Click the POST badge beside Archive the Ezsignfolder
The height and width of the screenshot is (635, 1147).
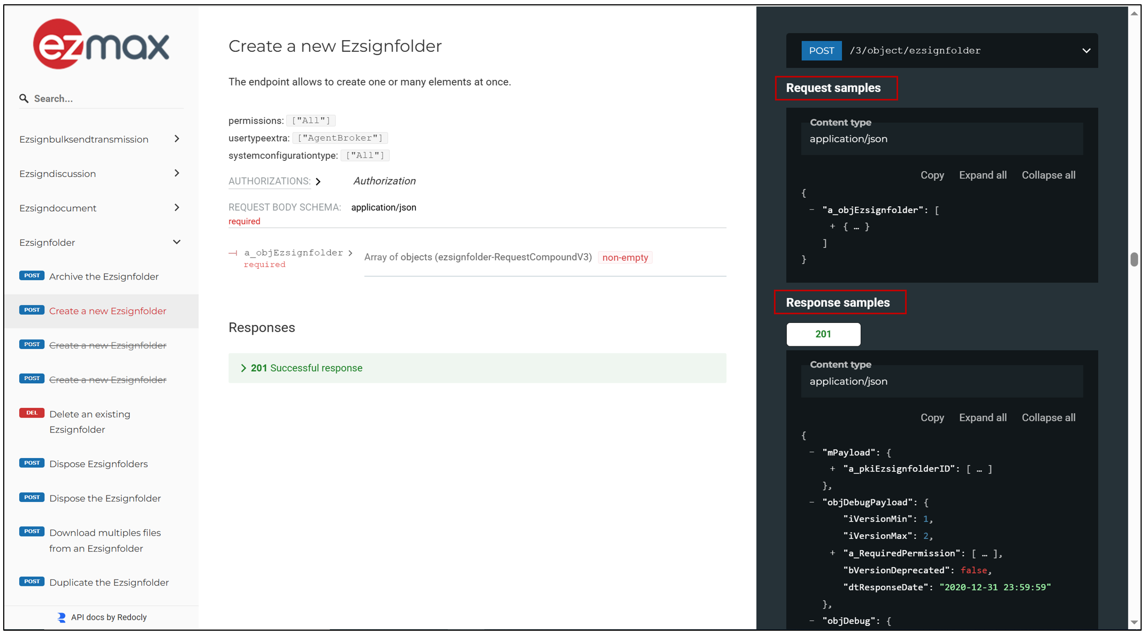32,276
